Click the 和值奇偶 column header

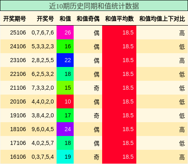88,19
